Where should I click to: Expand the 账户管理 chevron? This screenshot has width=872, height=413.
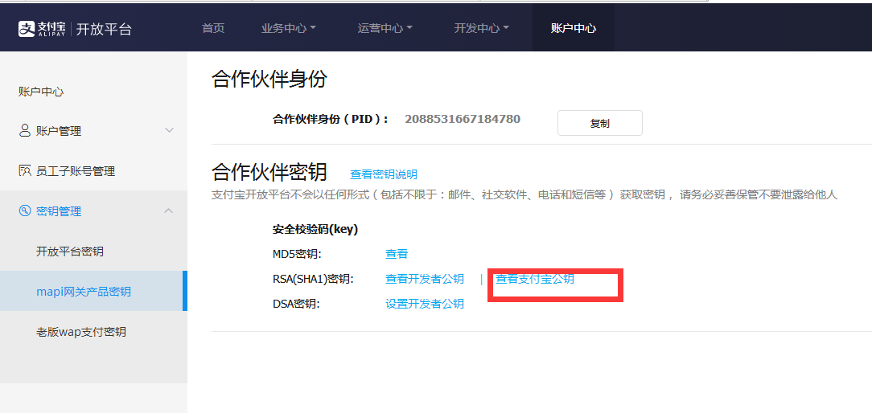point(170,130)
